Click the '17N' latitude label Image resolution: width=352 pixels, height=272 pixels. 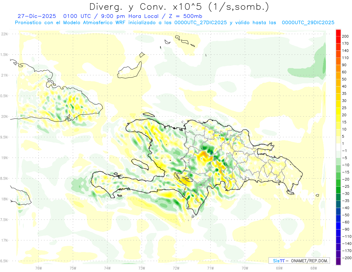(x=4, y=240)
